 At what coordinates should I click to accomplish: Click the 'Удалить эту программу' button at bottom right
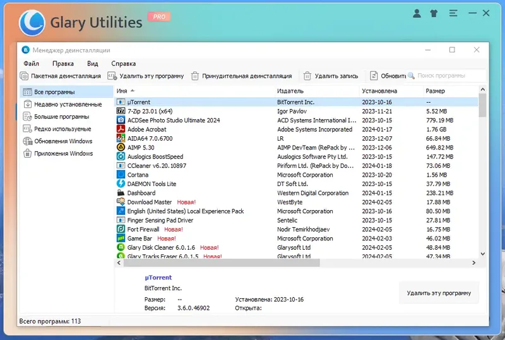[439, 293]
